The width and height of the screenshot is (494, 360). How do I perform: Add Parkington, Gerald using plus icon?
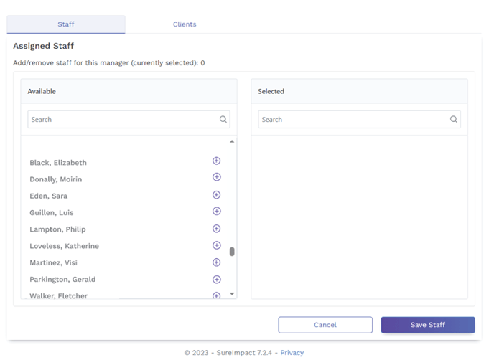coord(216,279)
